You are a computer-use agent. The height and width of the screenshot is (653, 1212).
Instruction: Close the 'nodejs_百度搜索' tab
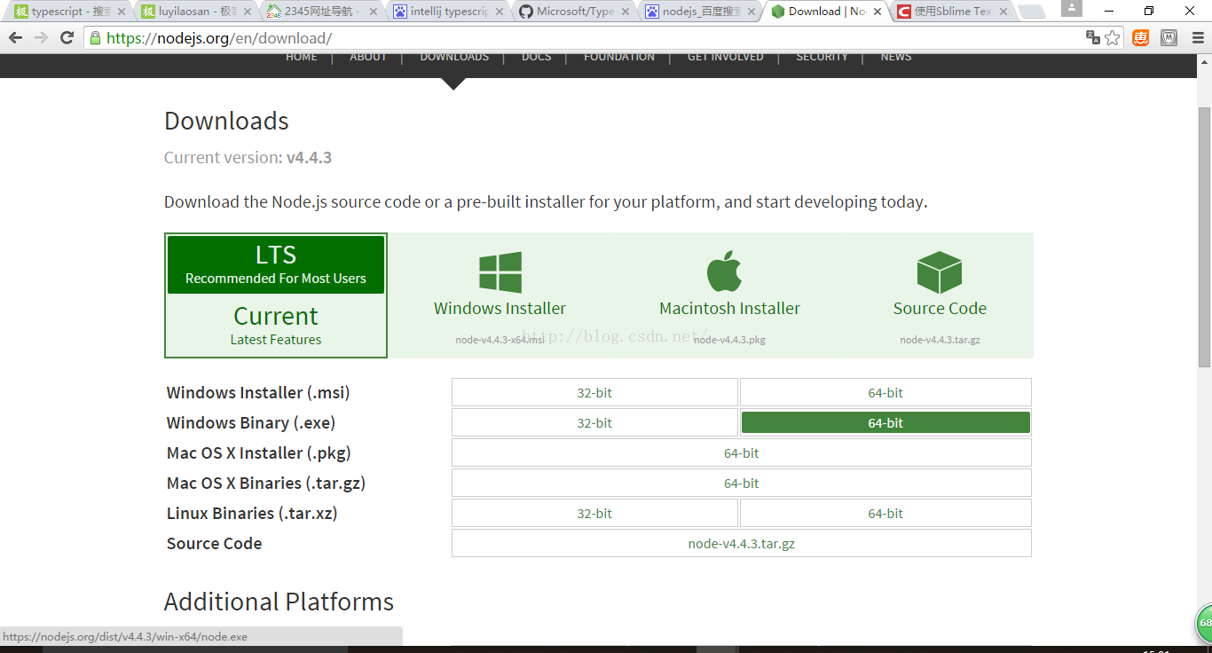752,12
